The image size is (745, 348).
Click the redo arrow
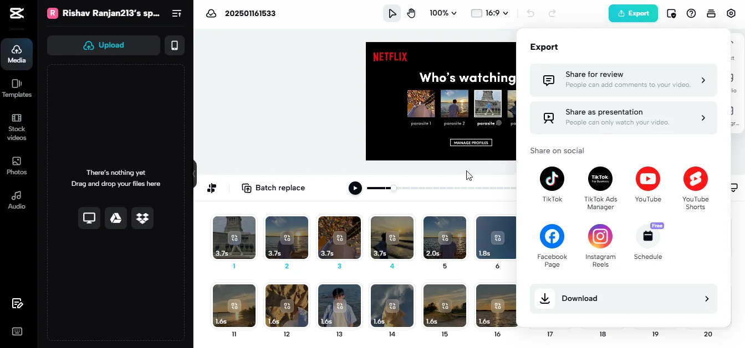(552, 13)
